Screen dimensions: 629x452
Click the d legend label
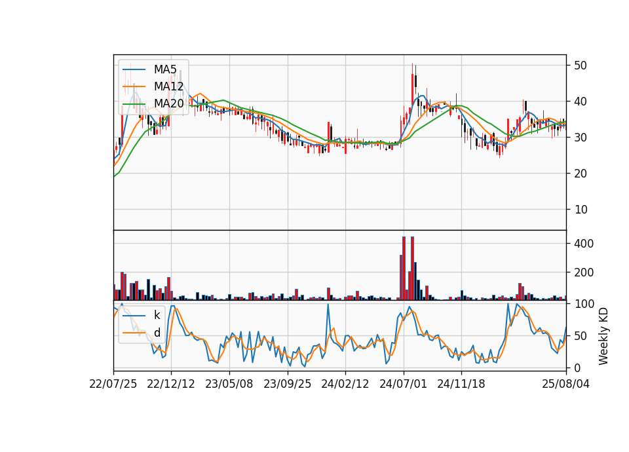click(157, 333)
